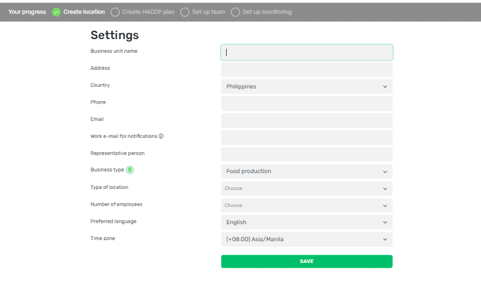
Task: Open the Time zone dropdown
Action: [x=307, y=239]
